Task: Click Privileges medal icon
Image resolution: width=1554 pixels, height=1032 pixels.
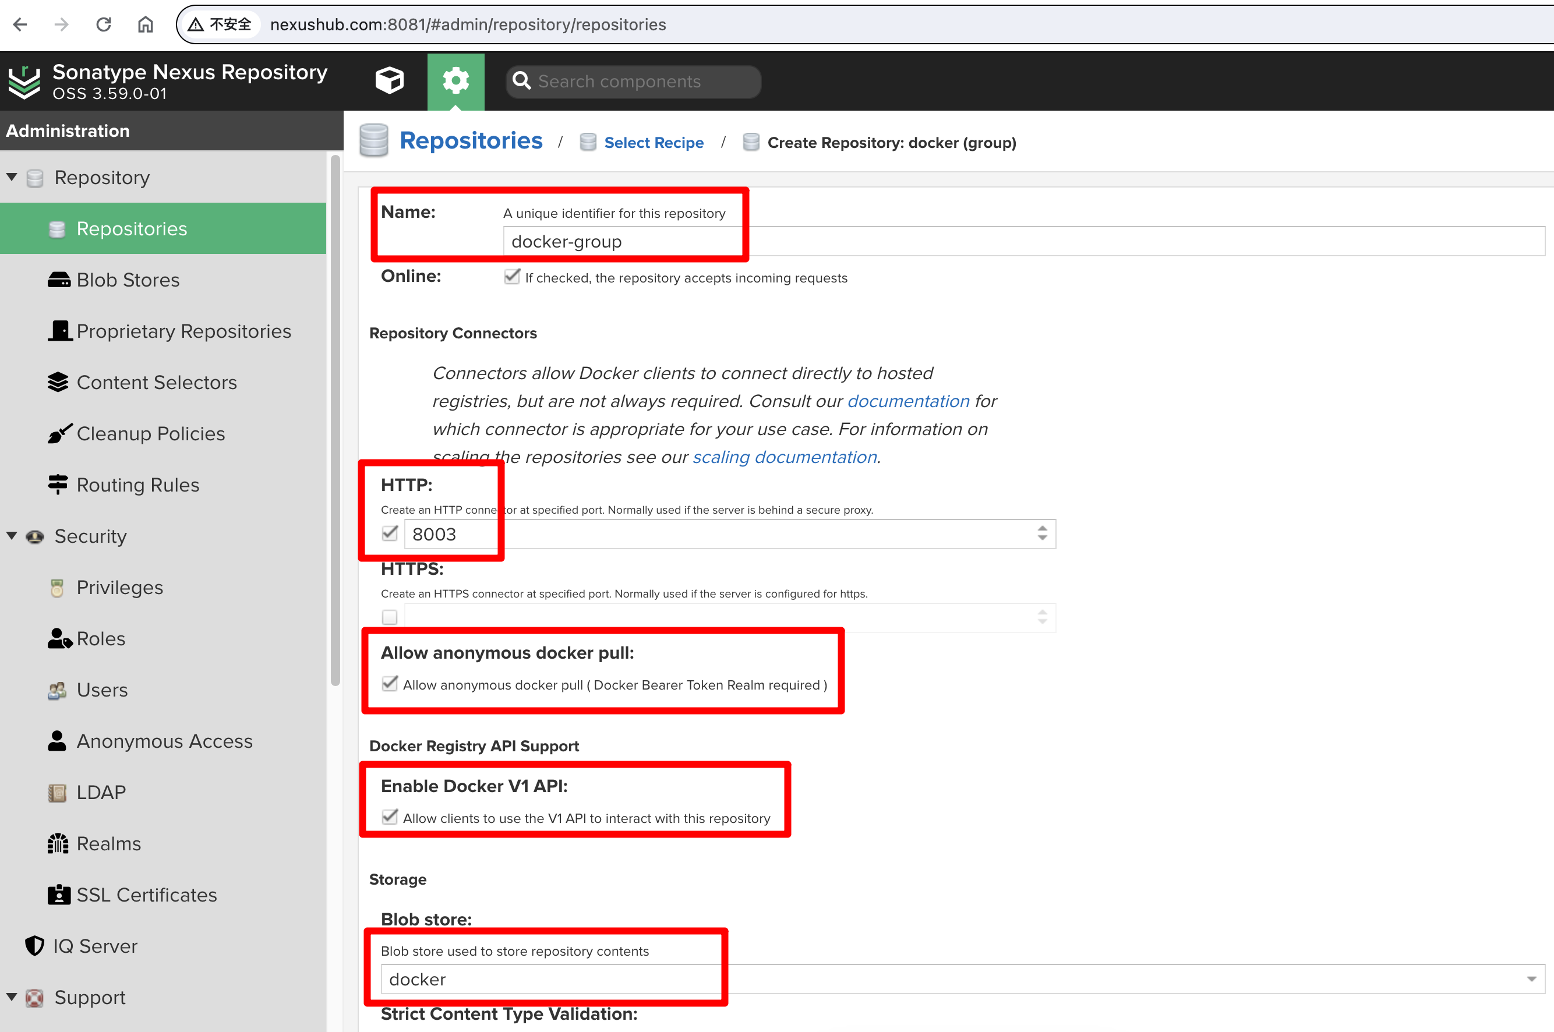Action: point(57,588)
